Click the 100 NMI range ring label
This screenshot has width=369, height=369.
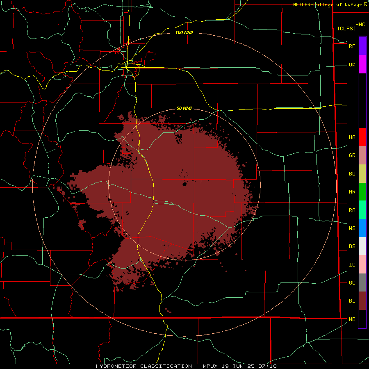pos(184,32)
